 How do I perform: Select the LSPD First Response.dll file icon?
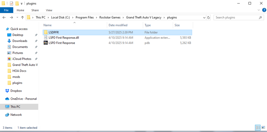(x=45, y=38)
